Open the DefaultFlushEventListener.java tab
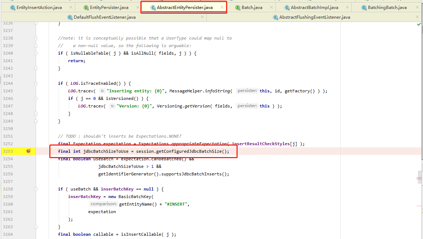The height and width of the screenshot is (239, 423). click(x=105, y=17)
